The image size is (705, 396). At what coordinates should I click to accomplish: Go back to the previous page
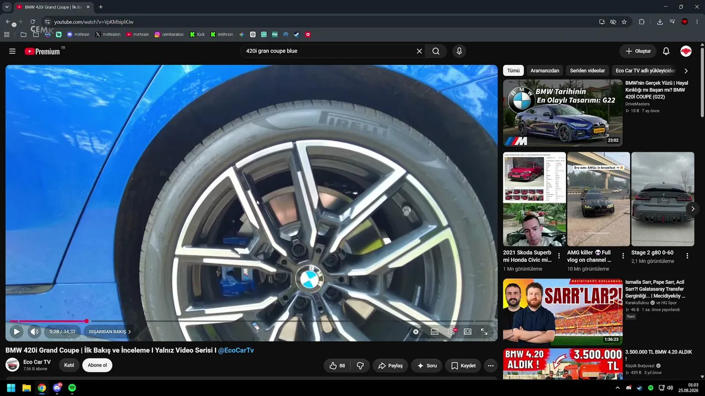(x=8, y=22)
